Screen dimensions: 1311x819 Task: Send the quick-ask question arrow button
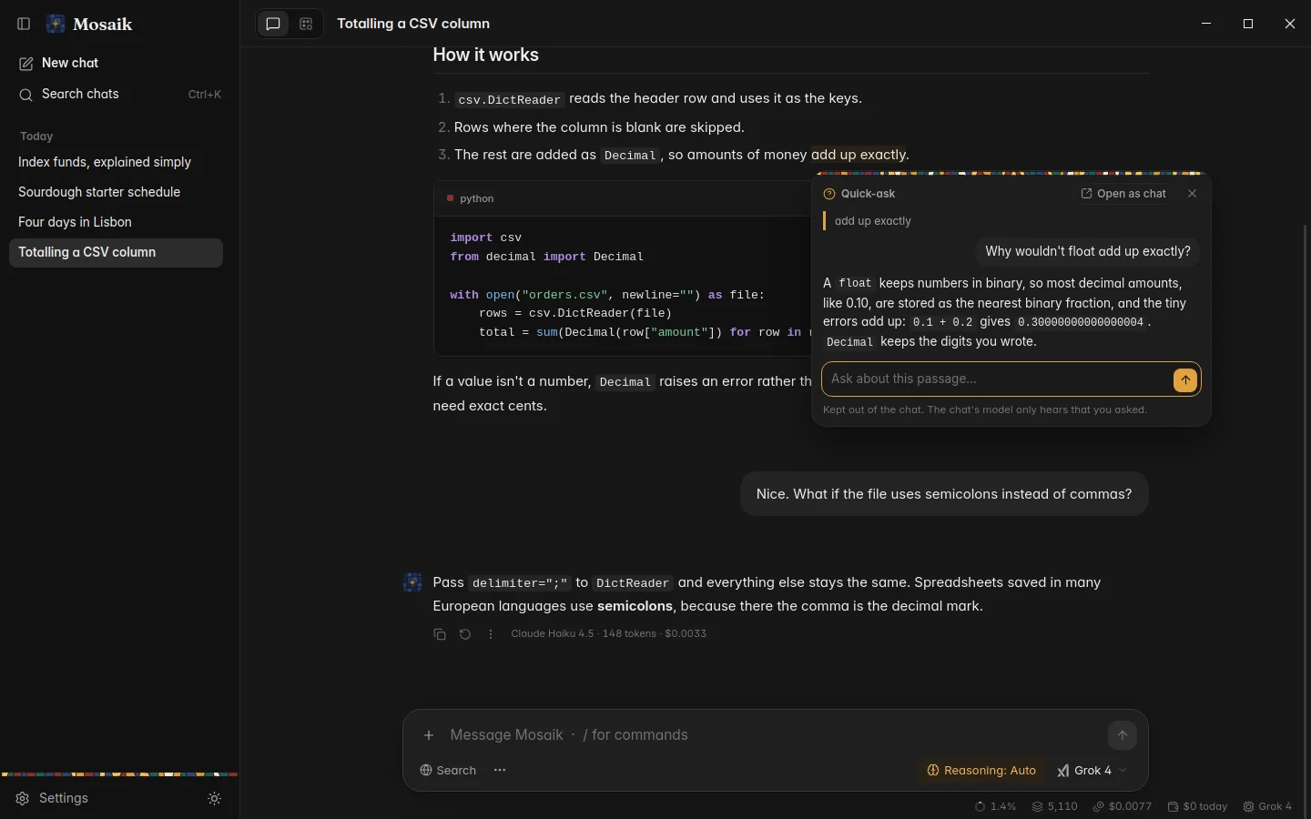tap(1185, 379)
